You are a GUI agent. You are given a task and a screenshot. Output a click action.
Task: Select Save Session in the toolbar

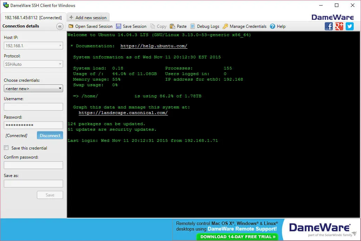click(x=131, y=26)
